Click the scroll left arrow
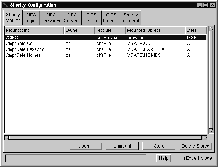Image resolution: width=218 pixels, height=167 pixels. tap(7, 138)
